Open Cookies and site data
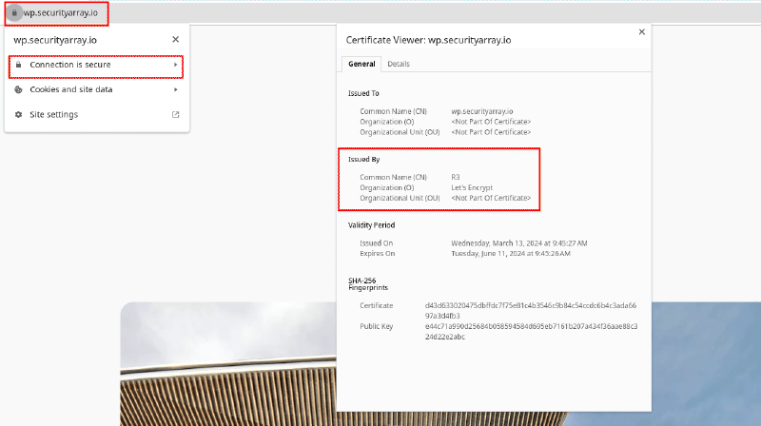 click(x=71, y=89)
